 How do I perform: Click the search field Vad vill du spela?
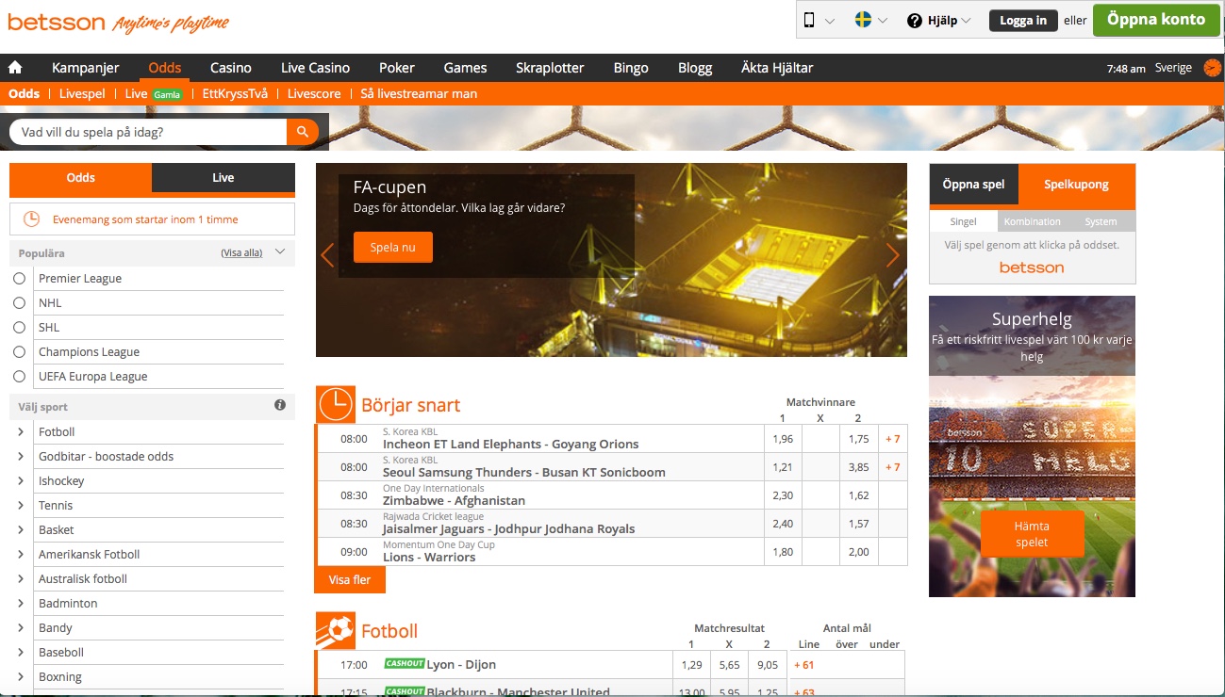click(148, 132)
